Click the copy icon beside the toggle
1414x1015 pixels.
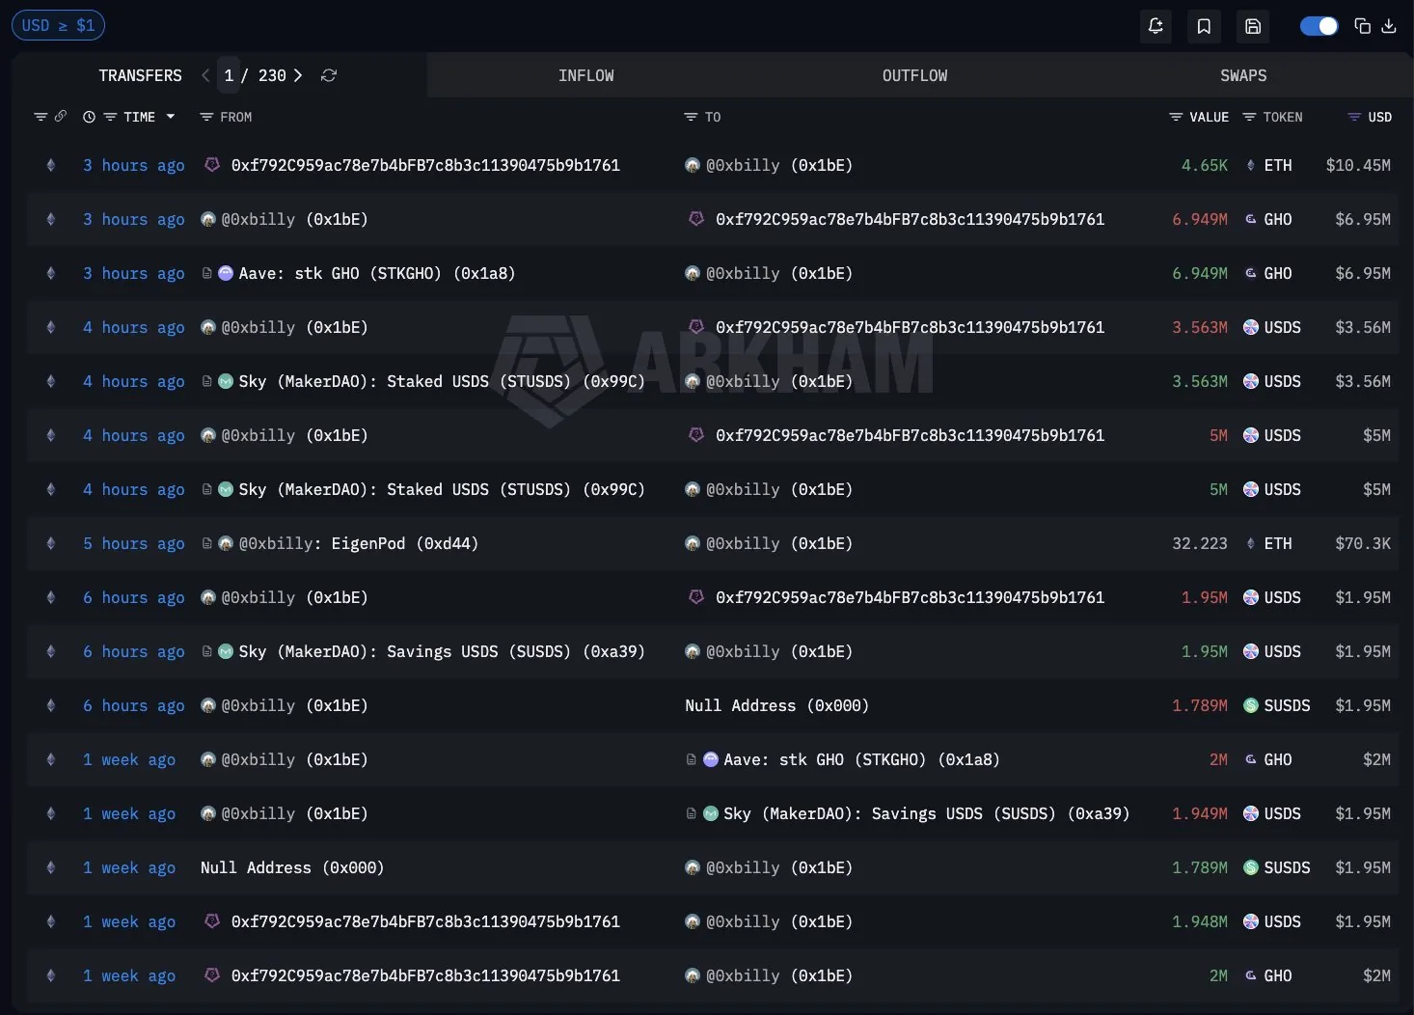[x=1362, y=26]
